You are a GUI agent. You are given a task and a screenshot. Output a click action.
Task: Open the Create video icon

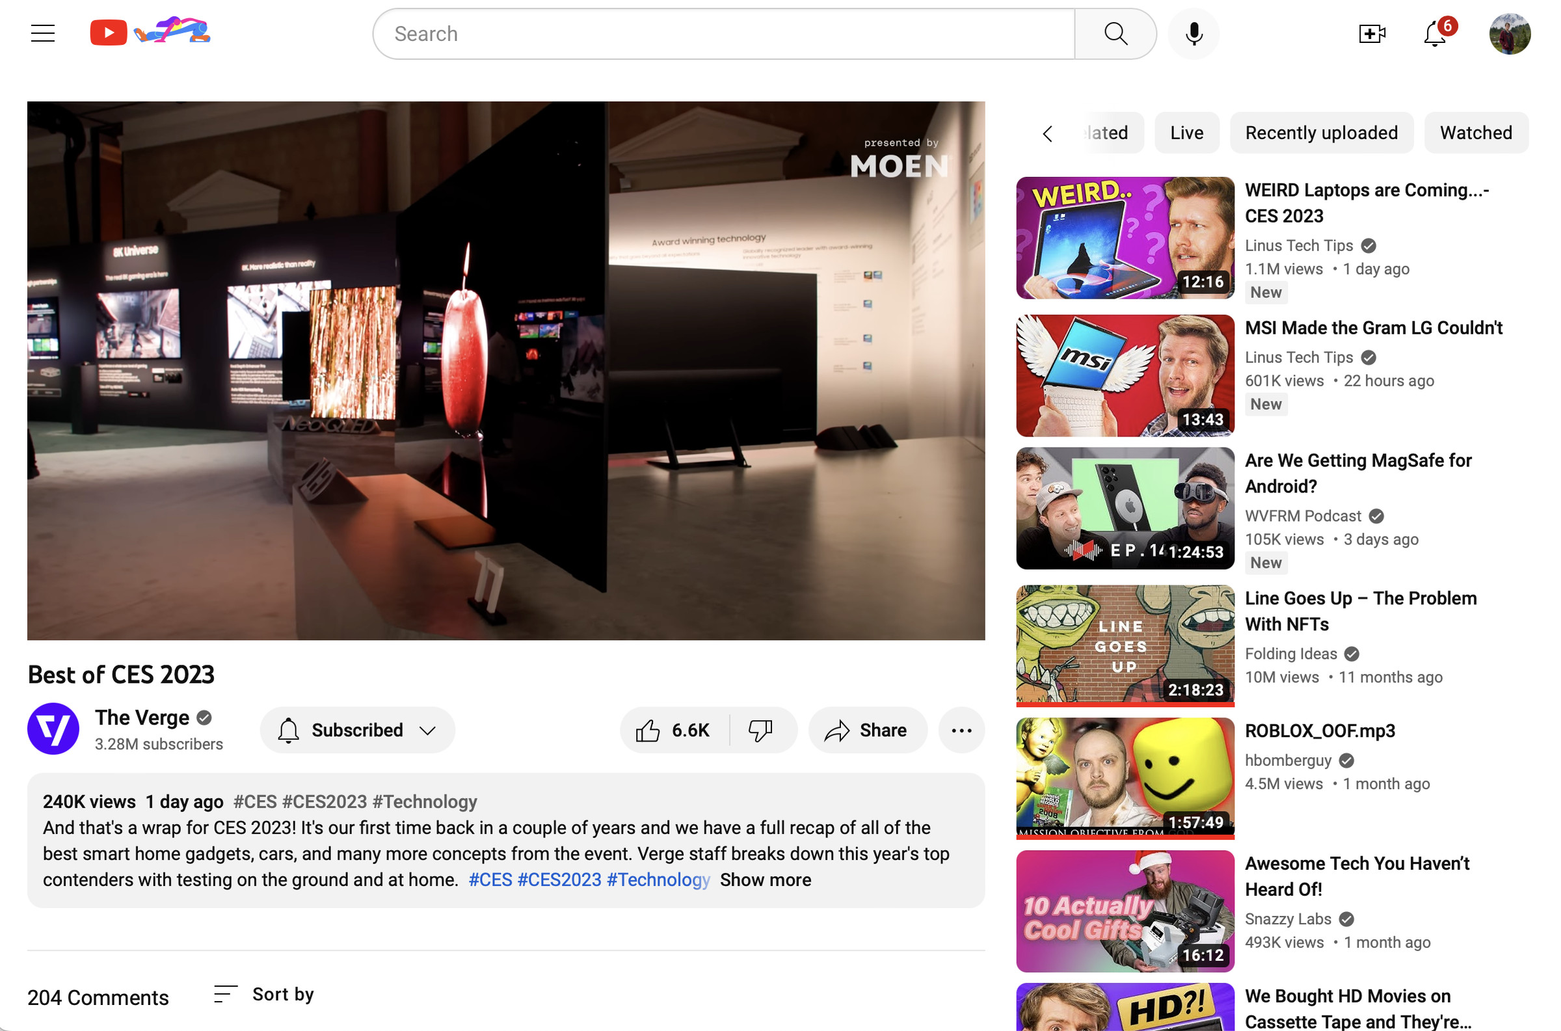(1372, 34)
